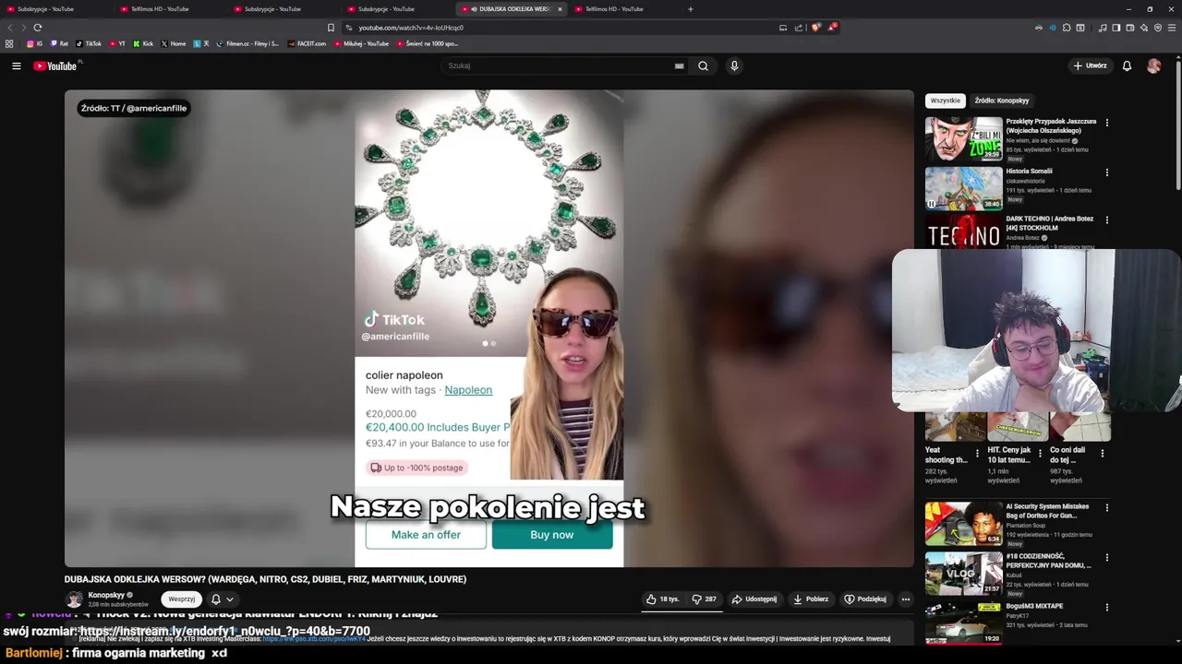
Task: Go to the YouTube home logo
Action: pos(55,65)
